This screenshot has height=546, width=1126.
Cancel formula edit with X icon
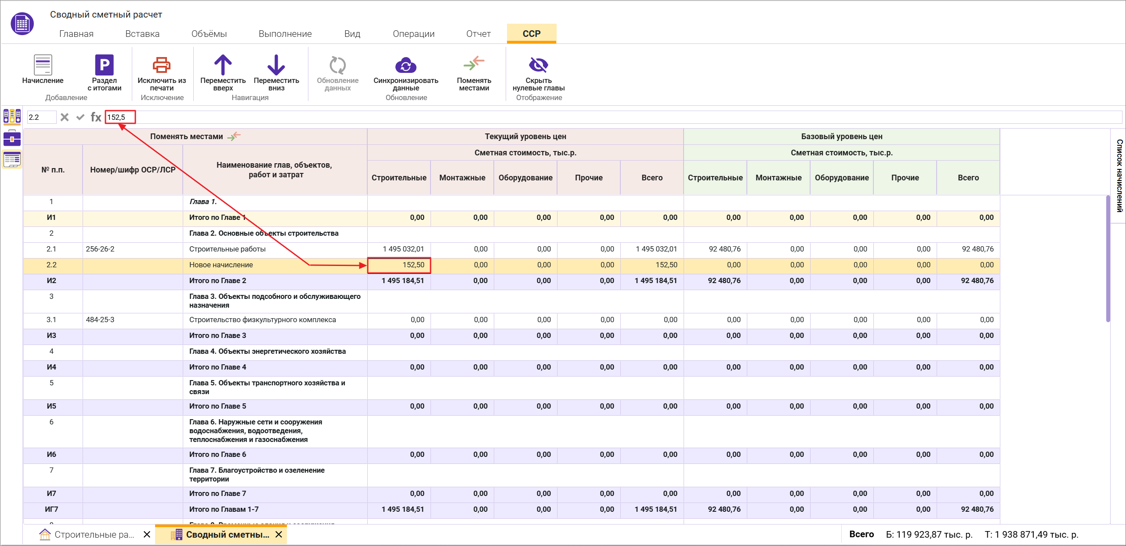65,117
